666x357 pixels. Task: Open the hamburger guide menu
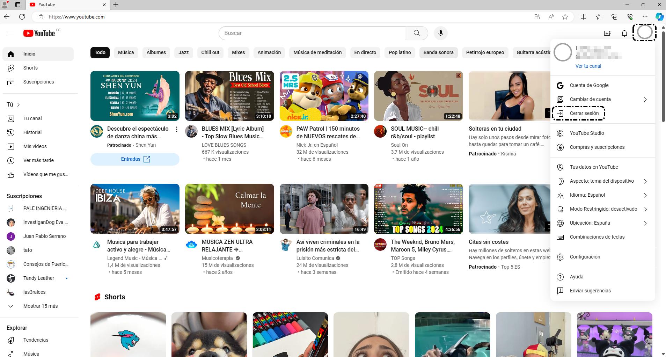[x=11, y=33]
